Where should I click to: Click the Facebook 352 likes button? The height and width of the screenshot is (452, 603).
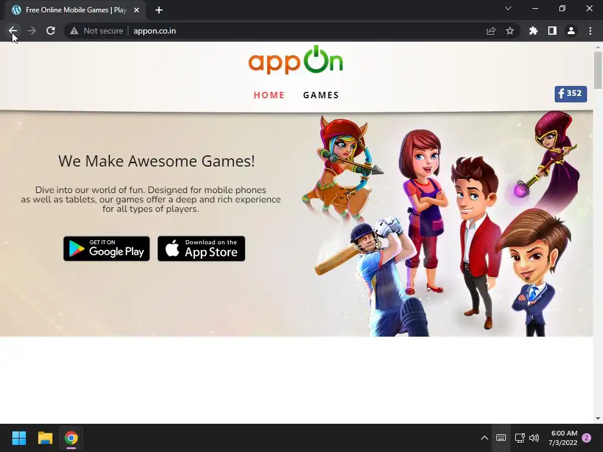tap(571, 94)
